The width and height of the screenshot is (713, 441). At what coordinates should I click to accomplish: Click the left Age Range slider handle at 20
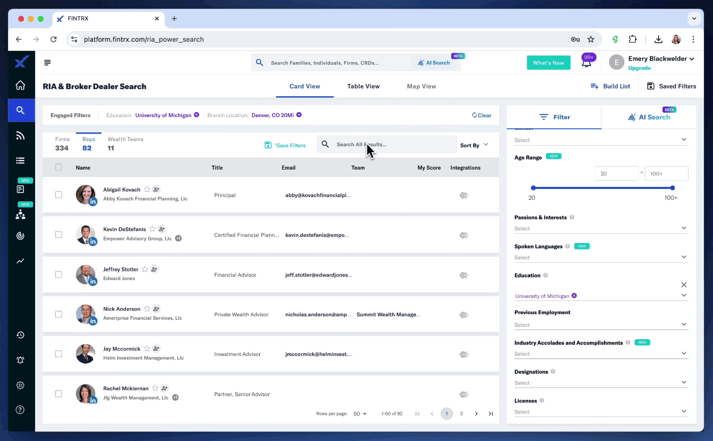tap(533, 188)
